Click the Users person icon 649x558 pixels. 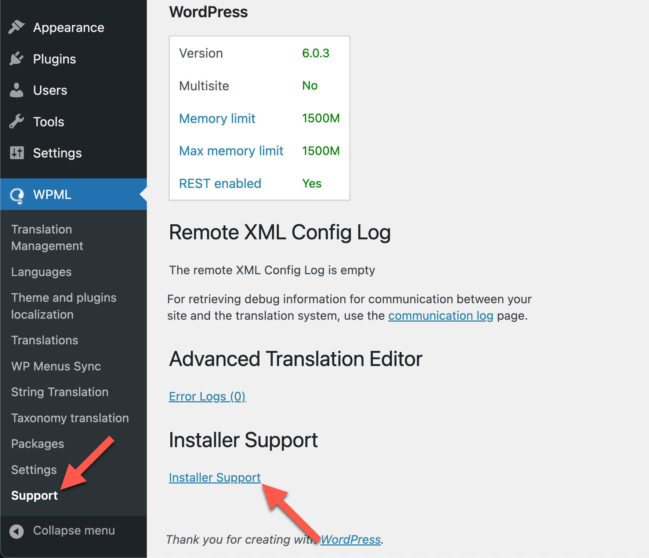(x=17, y=90)
